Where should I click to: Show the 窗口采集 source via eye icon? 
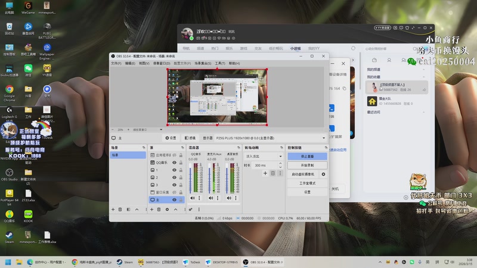coord(174,192)
